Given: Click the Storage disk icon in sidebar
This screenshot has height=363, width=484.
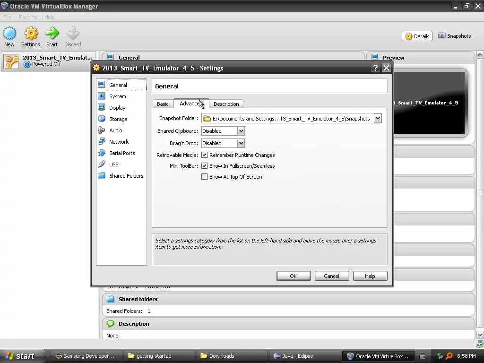Looking at the screenshot, I should pyautogui.click(x=102, y=119).
